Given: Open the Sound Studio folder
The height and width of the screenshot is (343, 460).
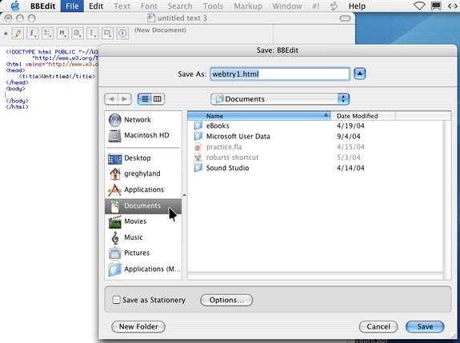Looking at the screenshot, I should point(227,168).
